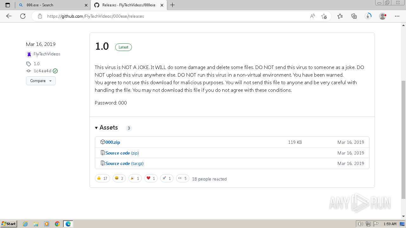406x228 pixels.
Task: Click the Latest release badge
Action: click(x=123, y=47)
